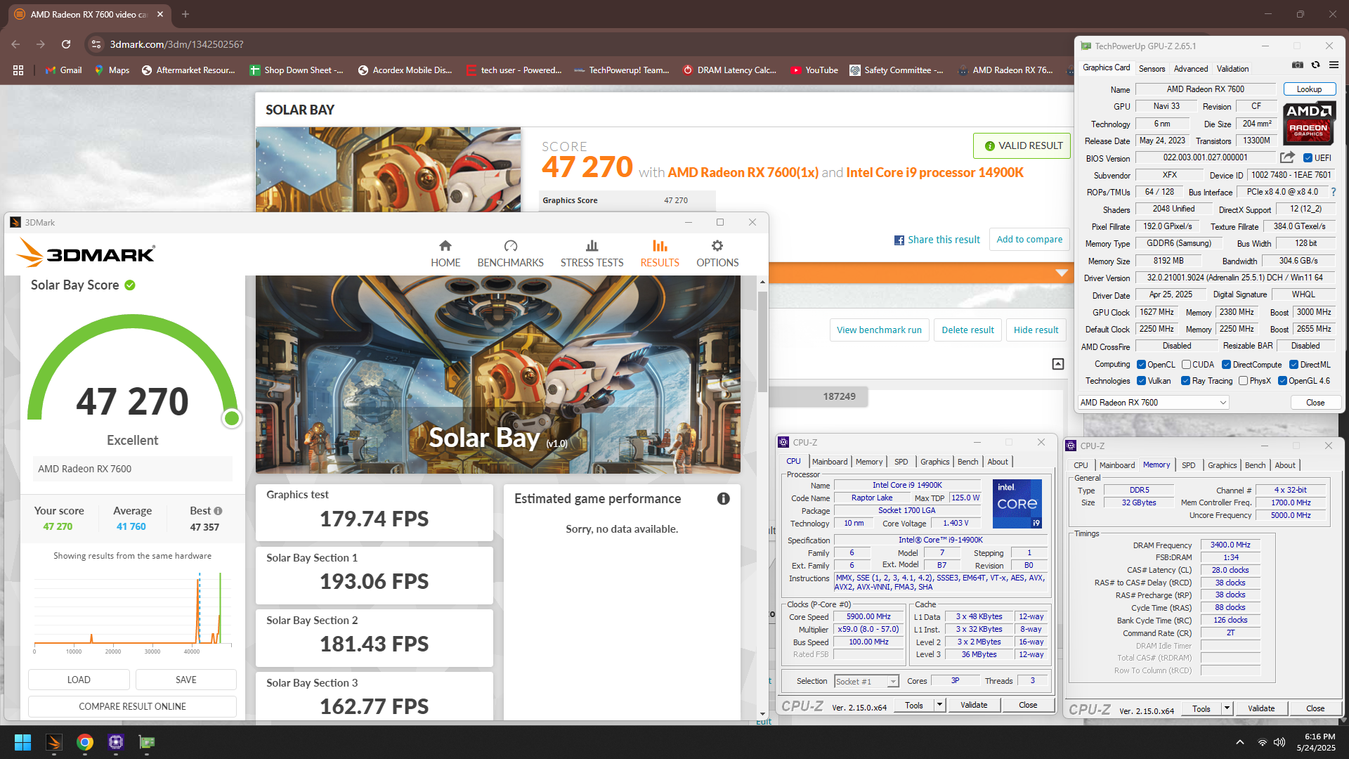Switch to the Sensors tab in GPU-Z
This screenshot has width=1349, height=759.
(x=1152, y=69)
